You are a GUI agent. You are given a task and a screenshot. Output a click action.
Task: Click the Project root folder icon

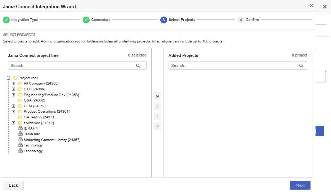[15, 78]
